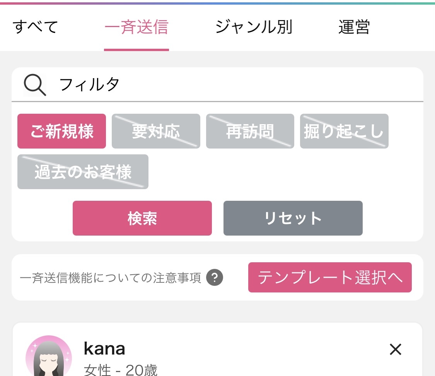435x376 pixels.
Task: Enable the 再訪問 filter chip
Action: click(x=250, y=131)
